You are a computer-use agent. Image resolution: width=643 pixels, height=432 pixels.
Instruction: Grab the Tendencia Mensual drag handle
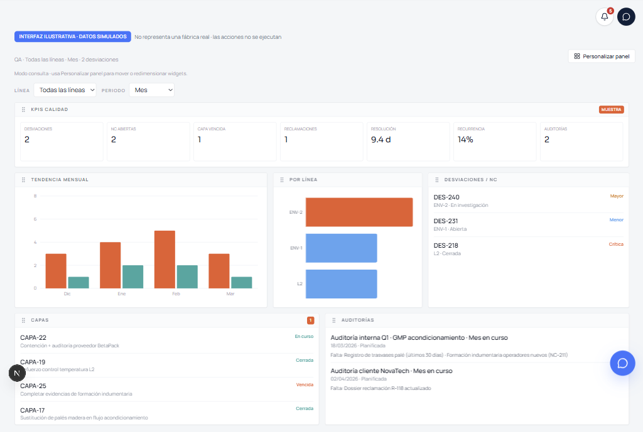click(23, 180)
